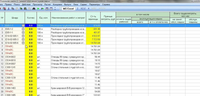The image size is (200, 96).
Task: Click the ПРАЙС. cell in row 7
Action: pos(15,46)
